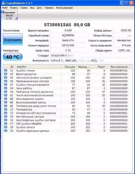Click status icon for Число включений/отключений
135x174 pixels.
tap(6, 95)
